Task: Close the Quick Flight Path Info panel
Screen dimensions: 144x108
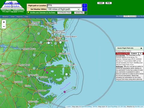Action: tap(141, 48)
